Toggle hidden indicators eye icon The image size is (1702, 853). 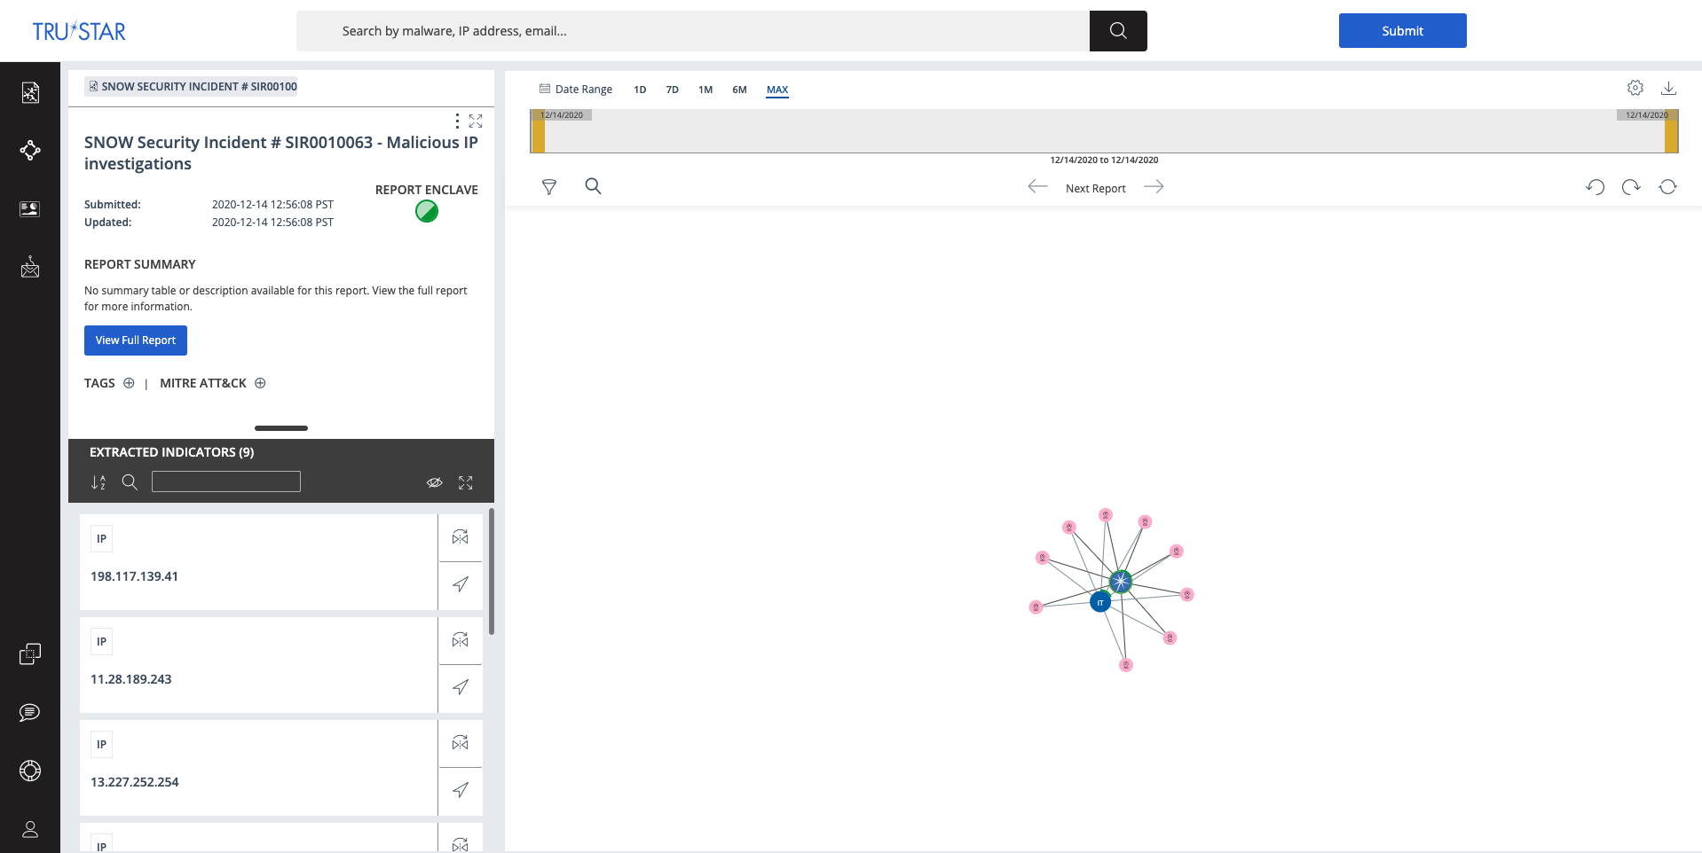(x=435, y=482)
